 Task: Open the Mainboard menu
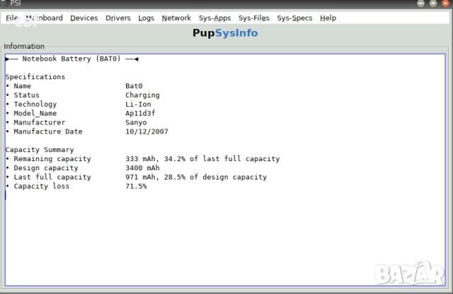44,18
